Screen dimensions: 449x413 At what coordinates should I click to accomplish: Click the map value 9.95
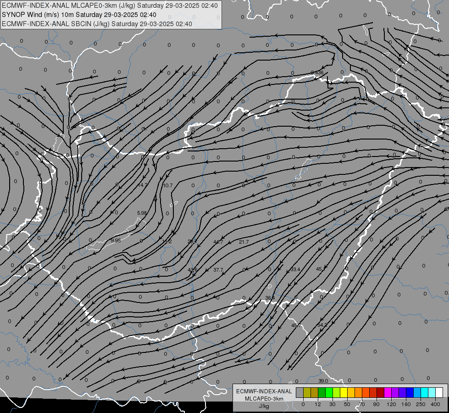click(116, 240)
